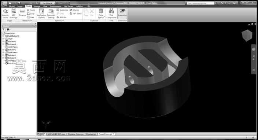The height and width of the screenshot is (140, 258).
Task: Close the Power Piston document tab
Action: tap(114, 134)
